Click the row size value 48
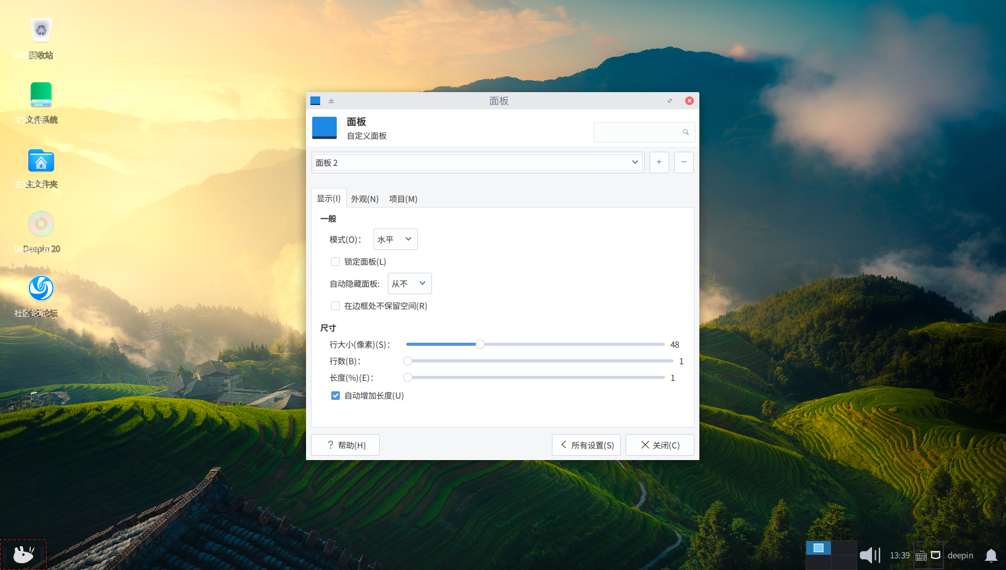This screenshot has height=570, width=1006. (675, 345)
